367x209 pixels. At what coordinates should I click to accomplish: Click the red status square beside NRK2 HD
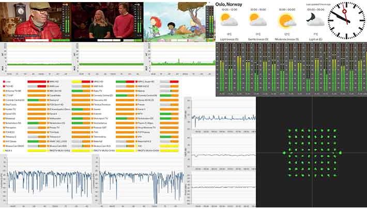[x=93, y=82]
